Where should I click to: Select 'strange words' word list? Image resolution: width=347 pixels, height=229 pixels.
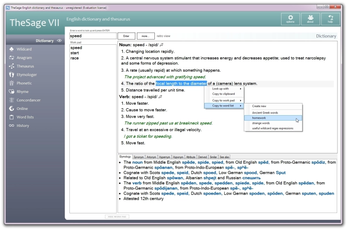(x=273, y=123)
